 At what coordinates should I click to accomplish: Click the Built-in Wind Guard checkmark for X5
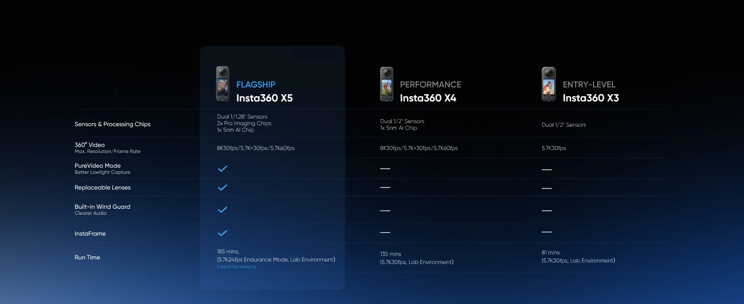222,209
